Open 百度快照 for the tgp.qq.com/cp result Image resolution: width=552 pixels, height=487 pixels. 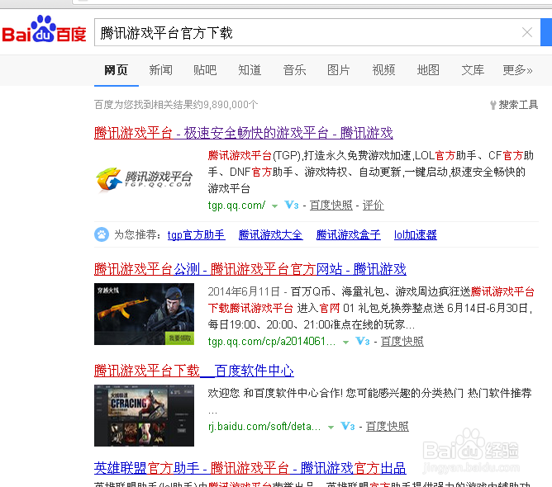pos(402,341)
